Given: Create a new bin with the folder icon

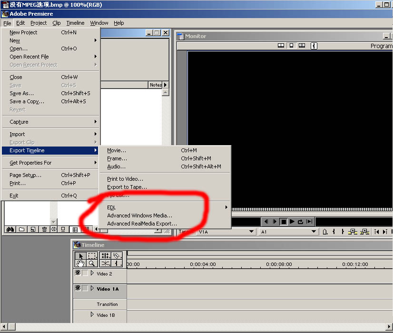Looking at the screenshot, I should pyautogui.click(x=22, y=229).
